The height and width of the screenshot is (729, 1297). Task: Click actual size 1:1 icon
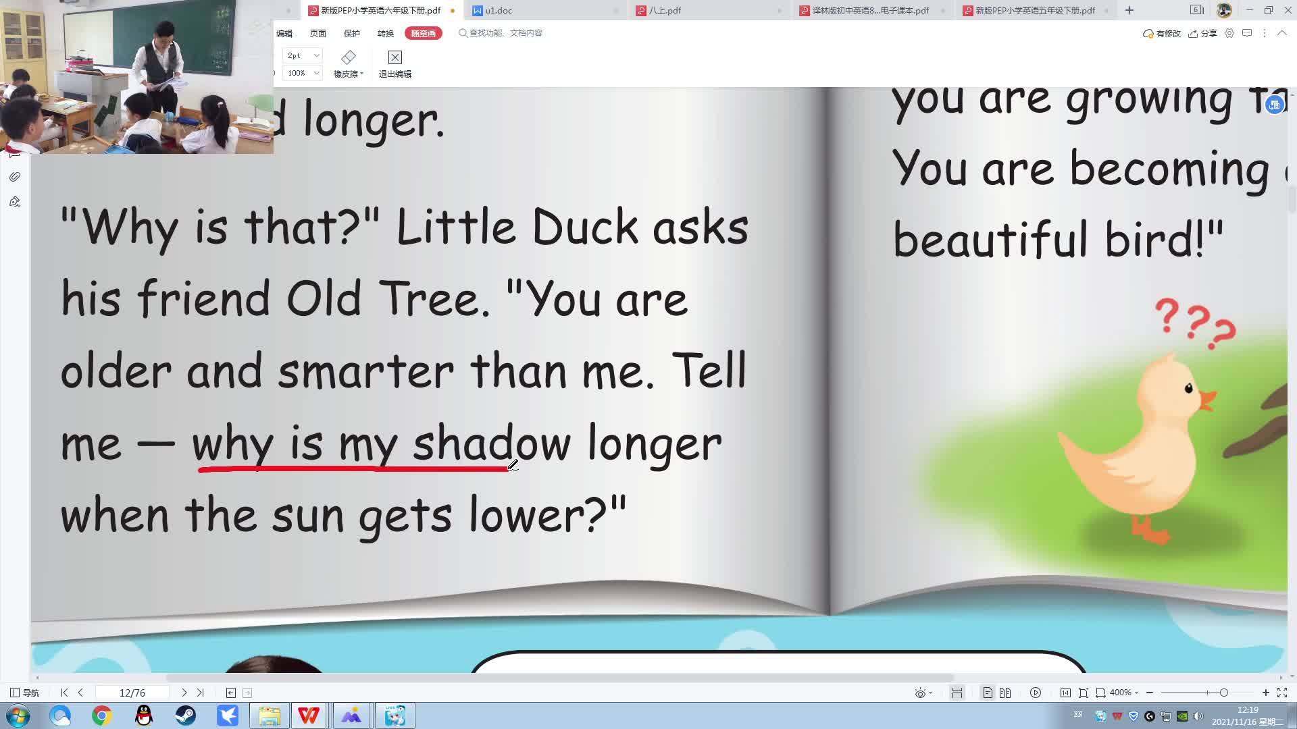[x=1065, y=693]
